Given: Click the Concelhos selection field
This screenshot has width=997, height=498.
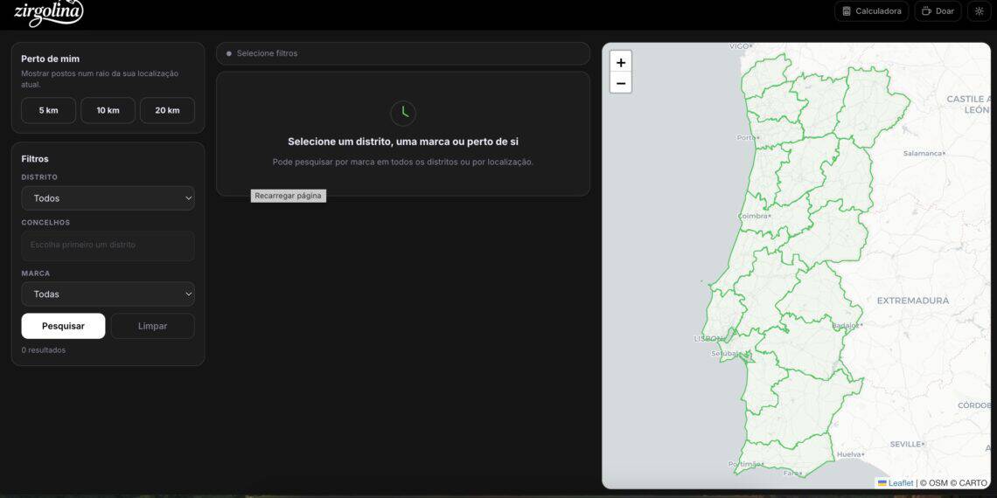Looking at the screenshot, I should click(x=108, y=246).
